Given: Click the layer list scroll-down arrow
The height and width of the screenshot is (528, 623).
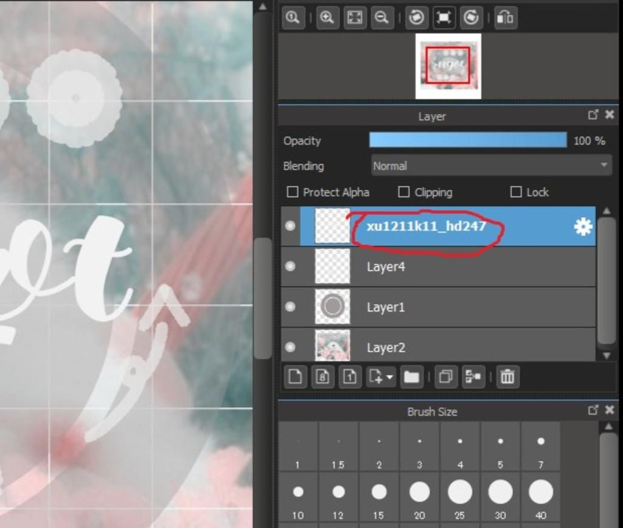Looking at the screenshot, I should [607, 355].
